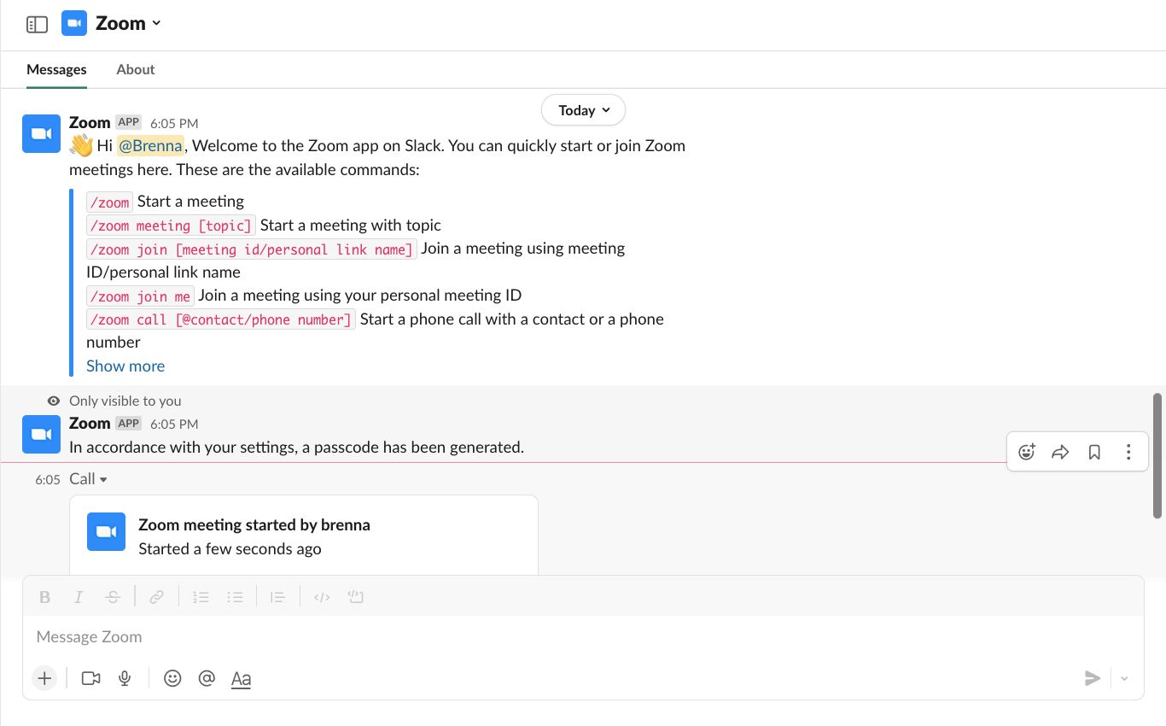Switch to the About tab

[x=136, y=69]
